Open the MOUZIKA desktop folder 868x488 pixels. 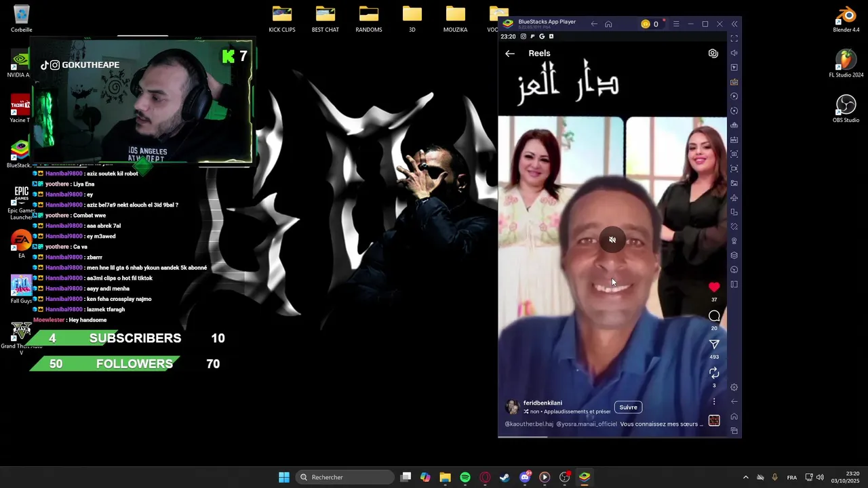[x=456, y=19]
